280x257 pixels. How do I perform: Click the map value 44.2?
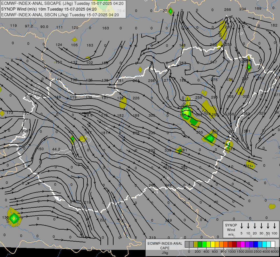[x=56, y=149]
